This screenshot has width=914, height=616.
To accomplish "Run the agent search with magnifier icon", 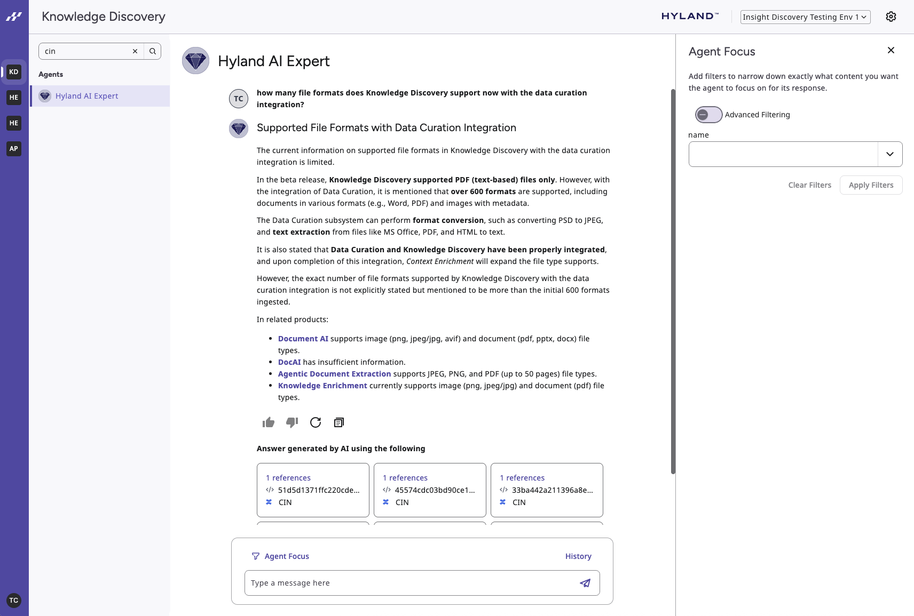I will click(x=153, y=51).
